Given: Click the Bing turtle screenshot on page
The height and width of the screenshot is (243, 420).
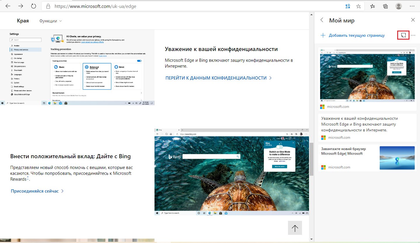Looking at the screenshot, I should pos(232,172).
